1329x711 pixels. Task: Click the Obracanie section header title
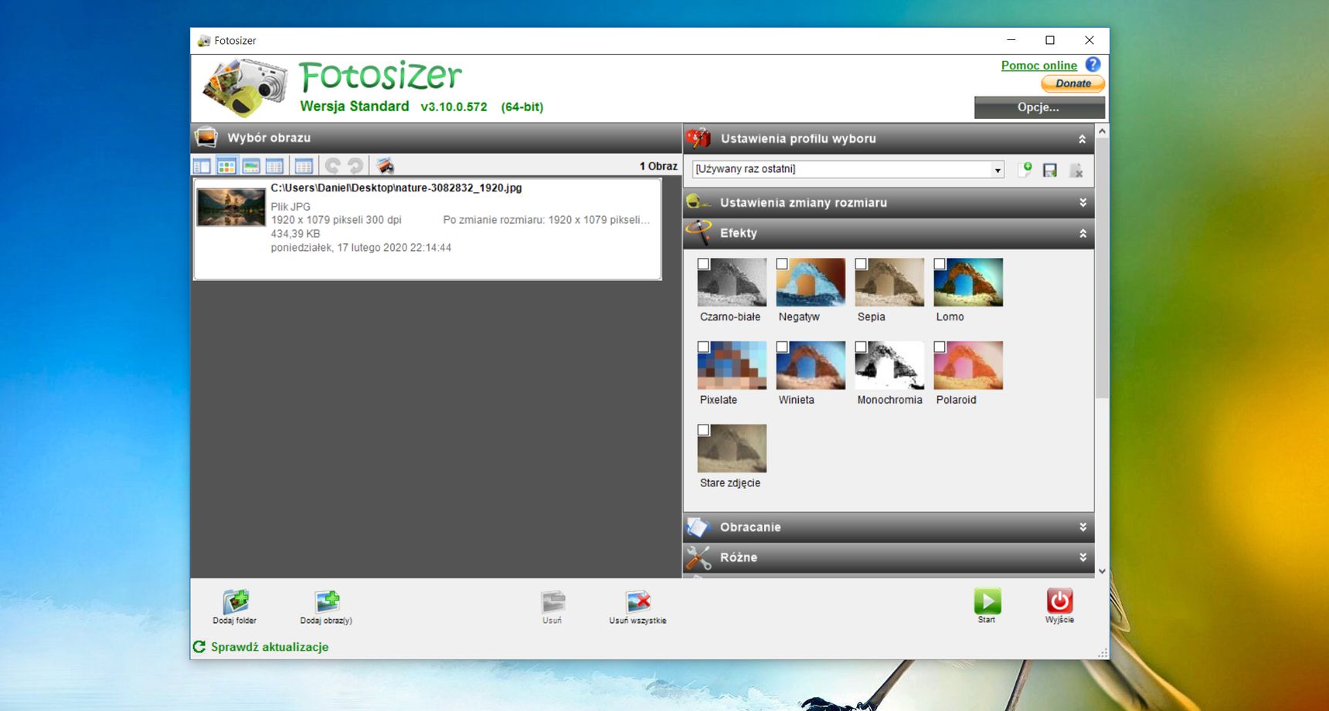(750, 527)
